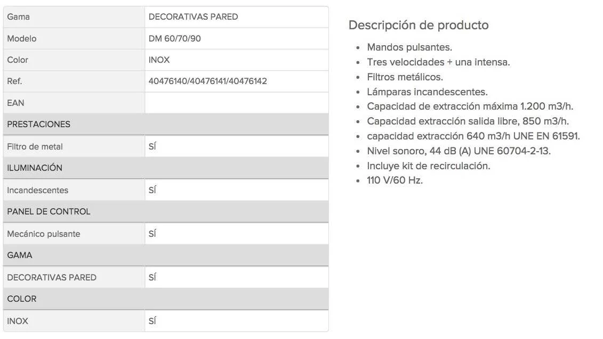603x339 pixels.
Task: Click the Capacidad de extracción máxima line
Action: tap(470, 106)
